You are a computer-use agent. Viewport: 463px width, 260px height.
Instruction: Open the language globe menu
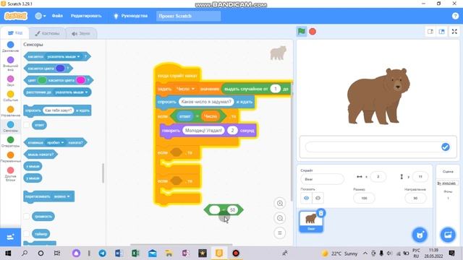[x=41, y=16]
